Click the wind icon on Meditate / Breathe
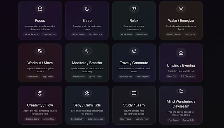 (87, 51)
